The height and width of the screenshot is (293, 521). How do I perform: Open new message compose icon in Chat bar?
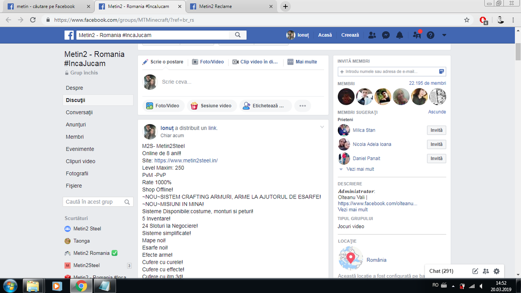pos(475,271)
